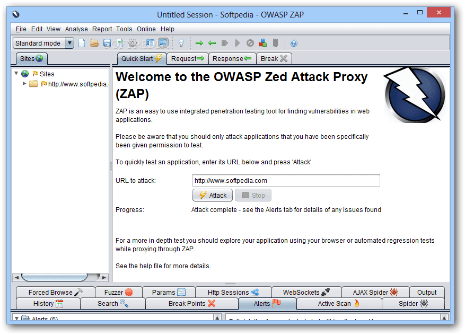Screen dimensions: 465x335
Task: Select the Sites tab
Action: pos(31,58)
